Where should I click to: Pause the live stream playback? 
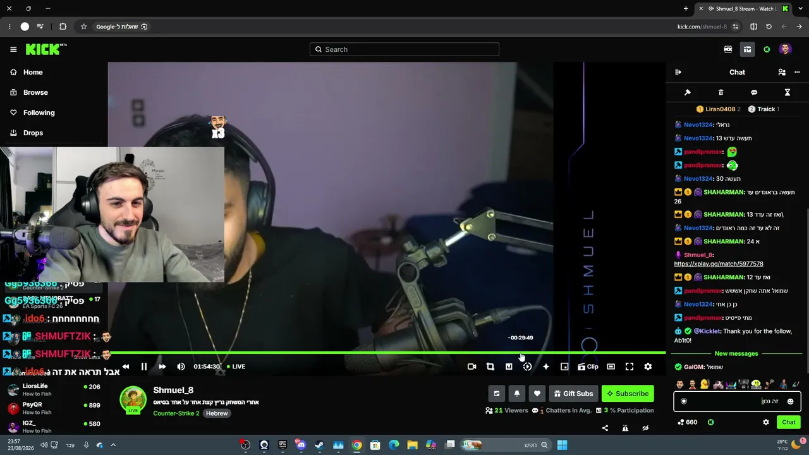pos(143,367)
